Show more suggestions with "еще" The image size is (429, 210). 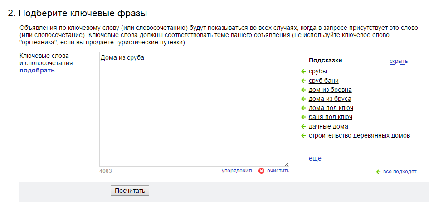[x=315, y=158]
